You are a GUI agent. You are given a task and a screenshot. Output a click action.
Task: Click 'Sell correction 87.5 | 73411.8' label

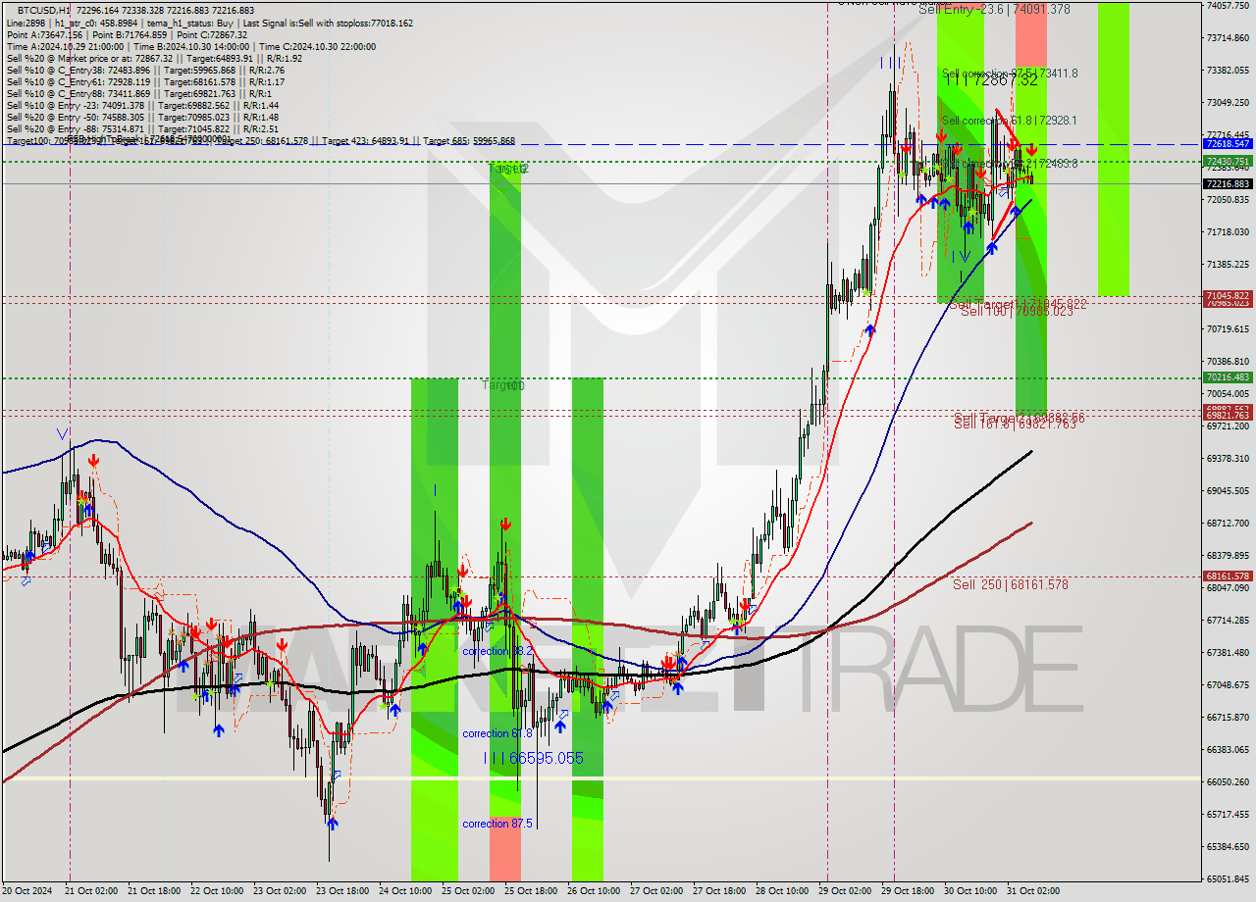coord(1010,74)
